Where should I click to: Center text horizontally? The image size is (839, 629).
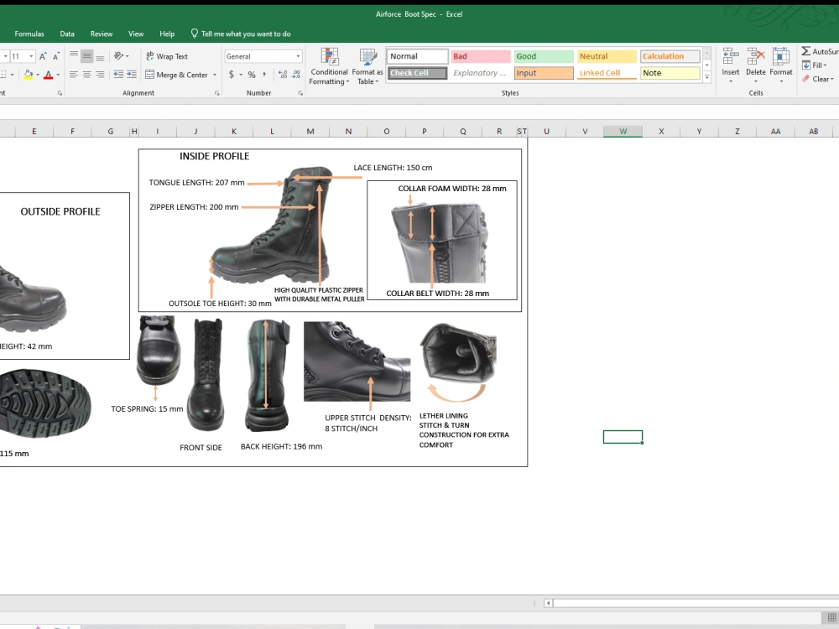[x=86, y=75]
